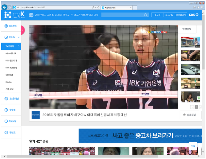
Task: Collapse 라이브 menu chevron
Action: pos(19,37)
